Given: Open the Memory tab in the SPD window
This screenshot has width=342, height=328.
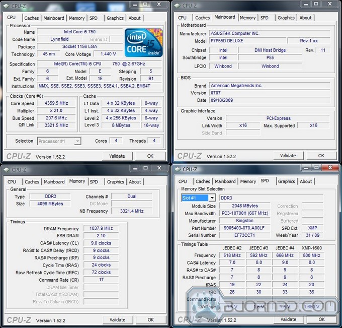Looking at the screenshot, I should [x=248, y=181].
